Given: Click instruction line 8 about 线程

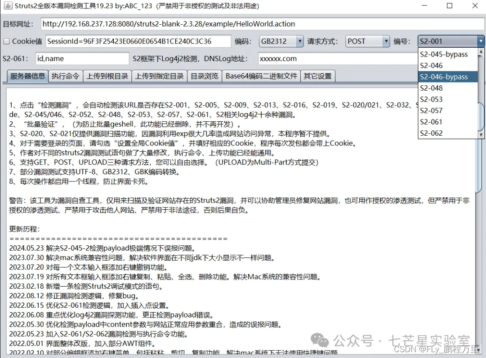Looking at the screenshot, I should tap(79, 181).
